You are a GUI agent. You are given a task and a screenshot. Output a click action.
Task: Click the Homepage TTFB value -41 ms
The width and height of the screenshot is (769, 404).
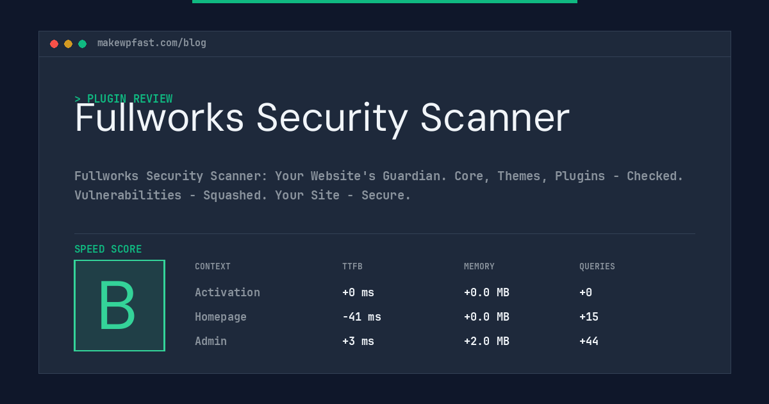[361, 317]
